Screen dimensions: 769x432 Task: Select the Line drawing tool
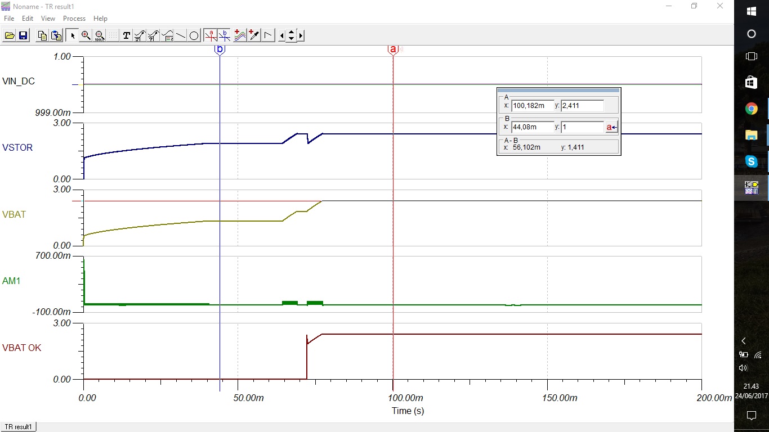coord(180,35)
